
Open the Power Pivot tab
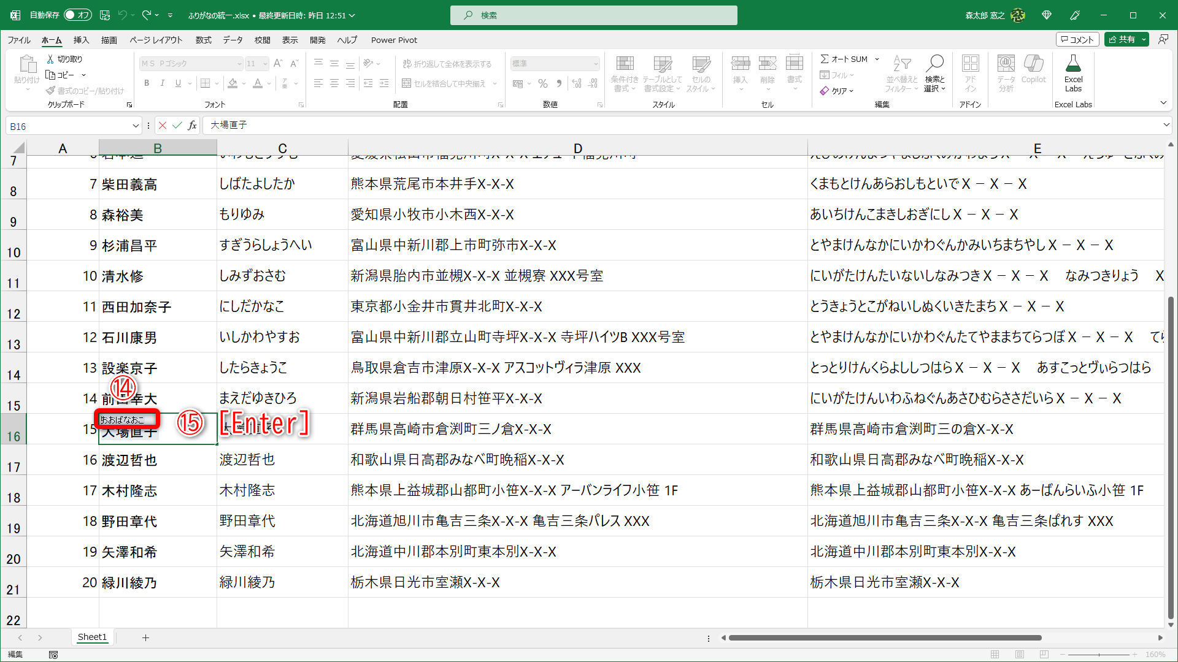point(394,40)
